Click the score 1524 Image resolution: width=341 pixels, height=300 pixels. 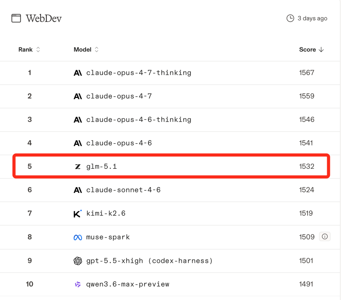tap(307, 190)
